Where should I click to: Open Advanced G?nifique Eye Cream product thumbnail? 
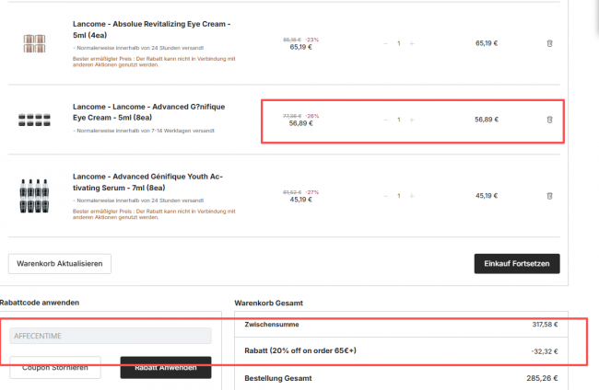coord(34,120)
